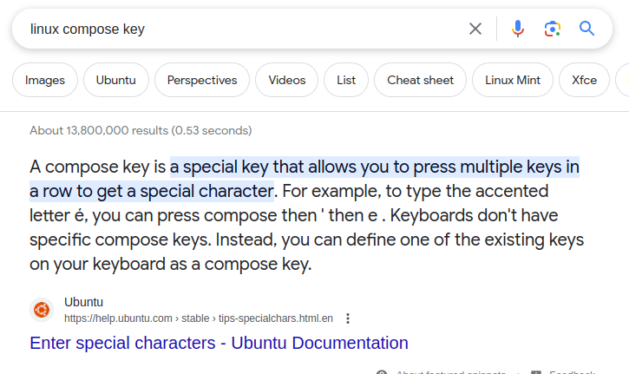Click the Ubuntu favicon in the result
Viewport: 629px width, 374px height.
click(42, 310)
